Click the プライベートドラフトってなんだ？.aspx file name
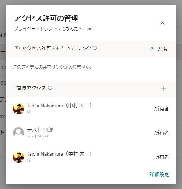The image size is (182, 189). [x=53, y=29]
